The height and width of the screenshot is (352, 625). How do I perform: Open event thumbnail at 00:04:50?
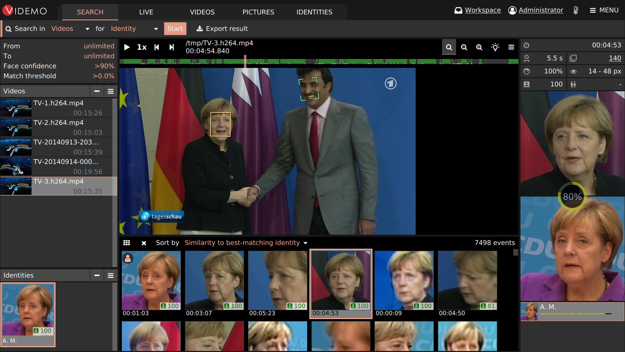(467, 284)
